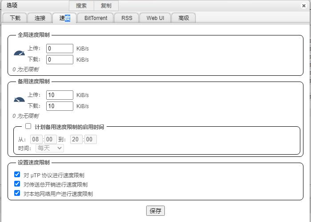This screenshot has height=222, width=311.
Task: Click the schedule start hour 08 field
Action: click(36, 139)
